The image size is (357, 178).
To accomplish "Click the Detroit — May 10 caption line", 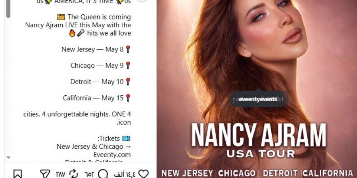I will click(x=100, y=82).
